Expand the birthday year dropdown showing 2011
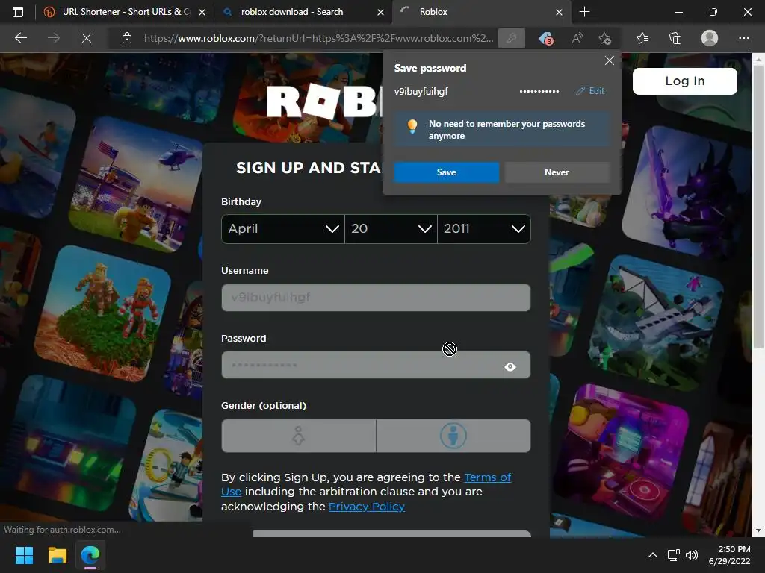The image size is (765, 573). [484, 228]
